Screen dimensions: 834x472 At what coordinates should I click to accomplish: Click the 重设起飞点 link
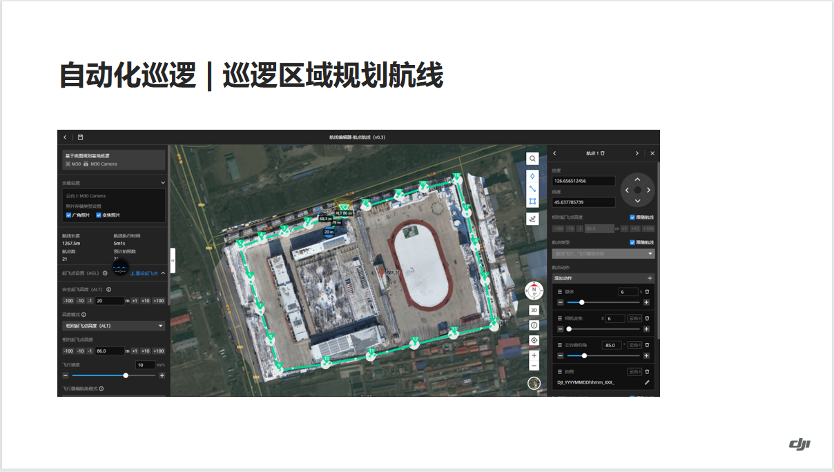(144, 273)
